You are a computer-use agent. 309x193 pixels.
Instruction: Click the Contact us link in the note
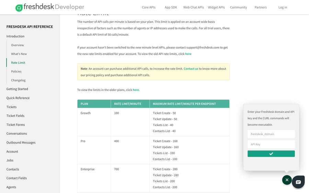(191, 69)
